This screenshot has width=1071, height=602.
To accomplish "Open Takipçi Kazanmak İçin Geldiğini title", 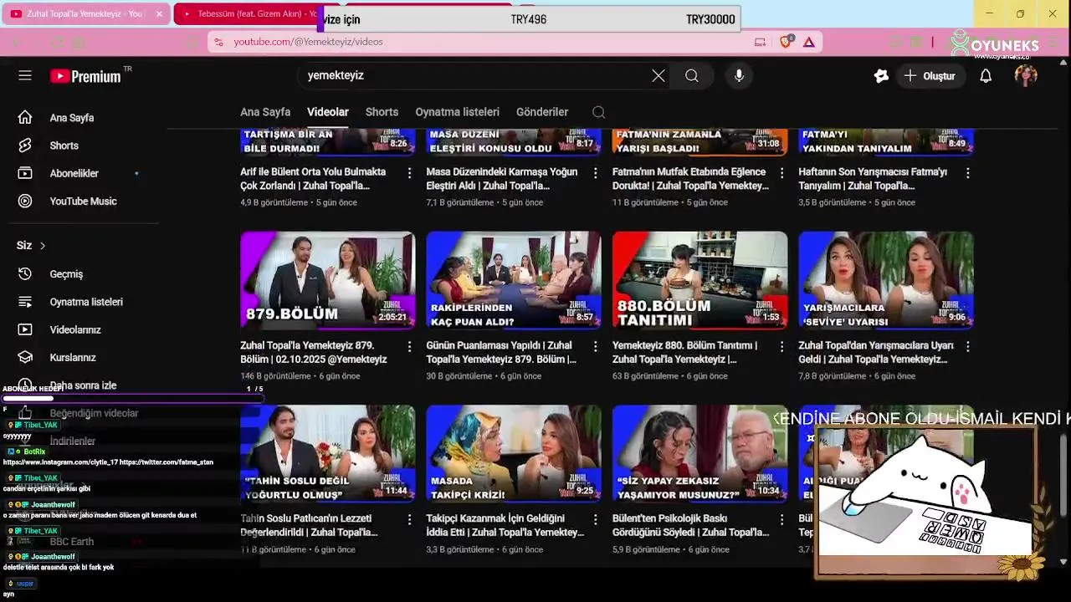I will pyautogui.click(x=505, y=525).
